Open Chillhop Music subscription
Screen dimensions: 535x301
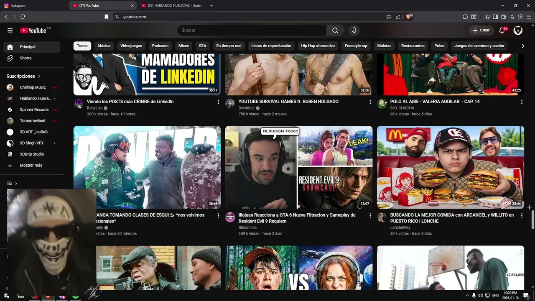pos(32,87)
